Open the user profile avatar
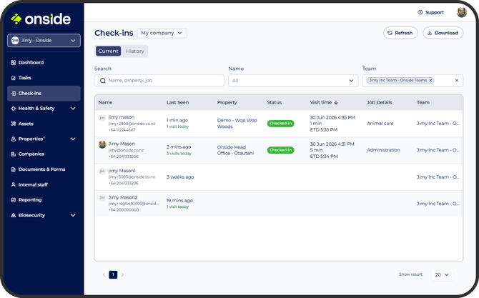479x298 pixels. (x=462, y=12)
